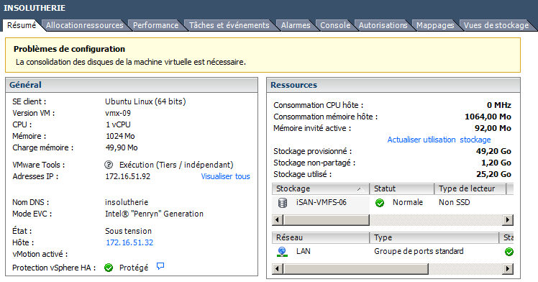Click the 25,20 Go used storage value
This screenshot has width=538, height=282.
[493, 174]
